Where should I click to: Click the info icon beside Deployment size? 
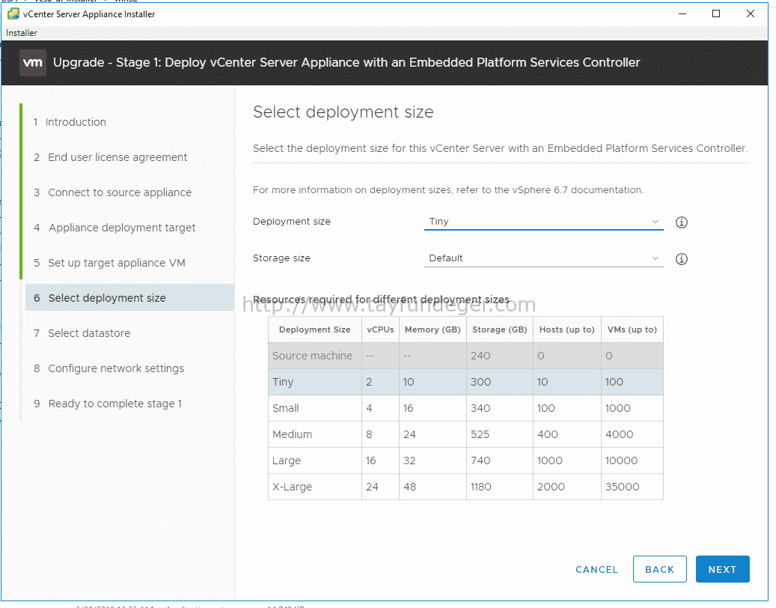pos(682,222)
